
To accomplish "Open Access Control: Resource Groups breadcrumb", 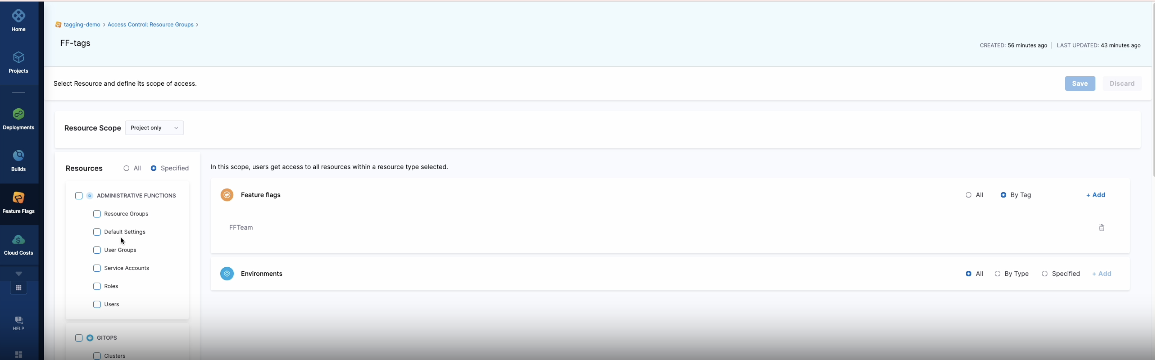I will click(x=150, y=25).
